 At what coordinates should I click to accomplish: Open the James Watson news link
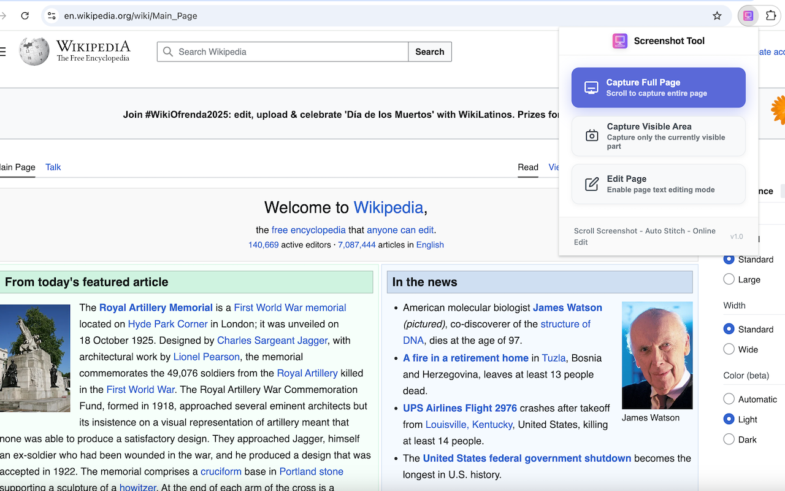point(567,307)
